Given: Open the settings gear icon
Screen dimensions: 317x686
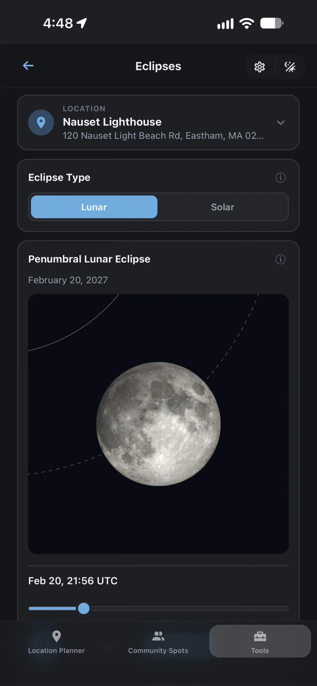Looking at the screenshot, I should (260, 67).
